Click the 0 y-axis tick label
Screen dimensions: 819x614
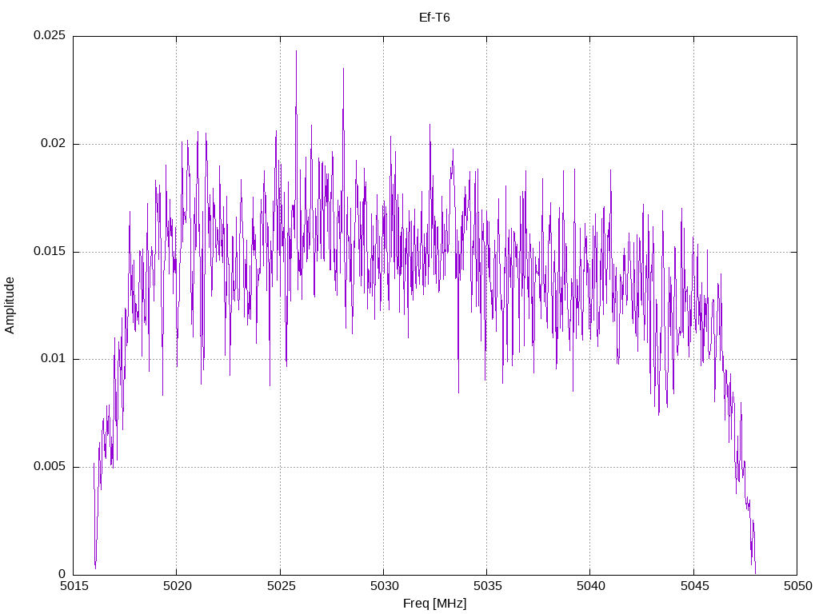[x=62, y=574]
